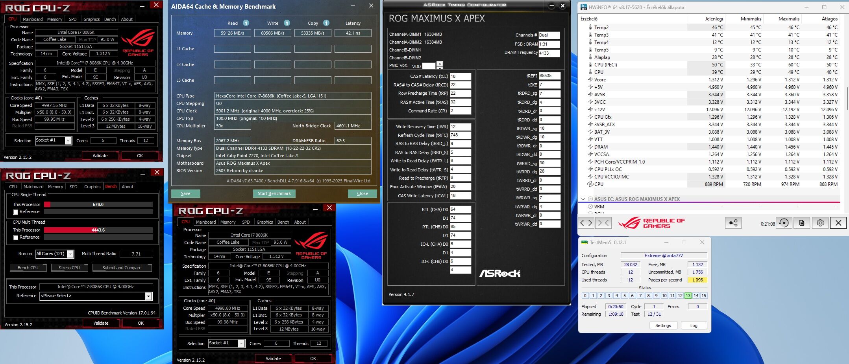Image resolution: width=849 pixels, height=364 pixels.
Task: Click TestMem5 status box 15
Action: click(704, 296)
